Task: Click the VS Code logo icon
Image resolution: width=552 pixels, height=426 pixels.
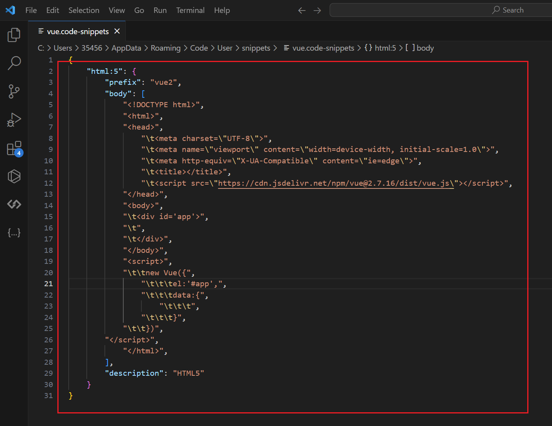Action: coord(11,10)
